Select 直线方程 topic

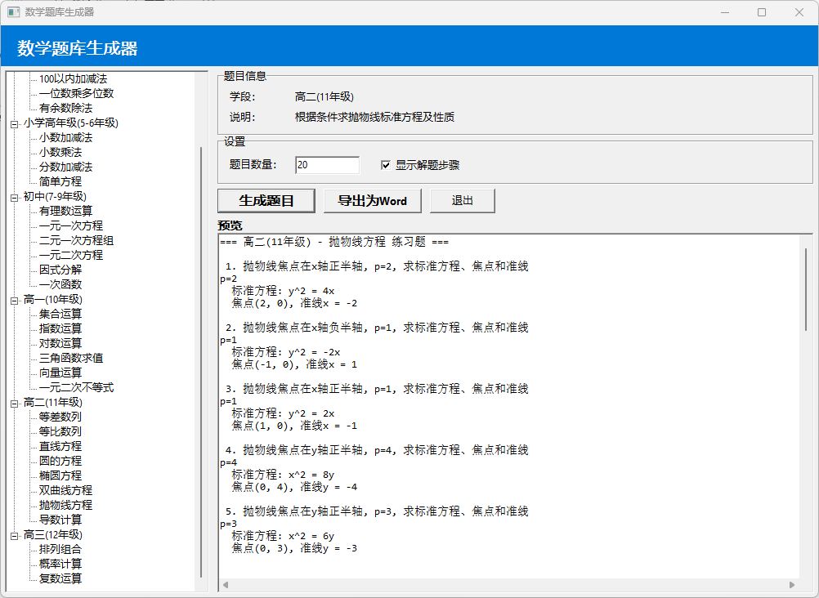pos(60,446)
